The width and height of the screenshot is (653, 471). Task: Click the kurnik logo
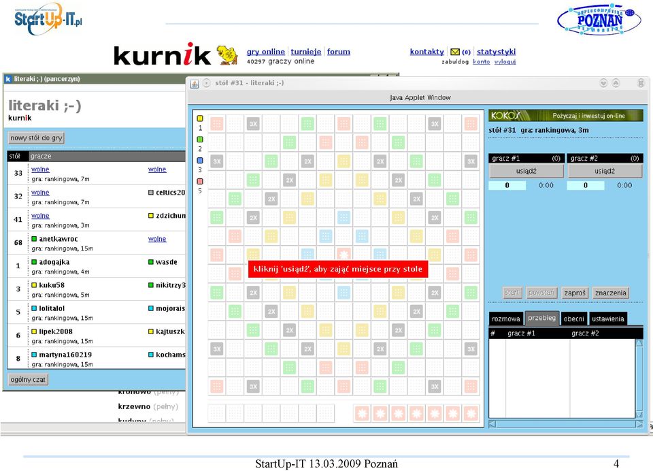[x=163, y=54]
